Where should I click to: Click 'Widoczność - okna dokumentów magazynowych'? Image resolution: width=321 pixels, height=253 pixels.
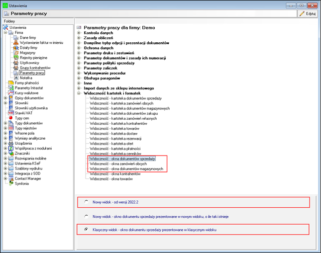pyautogui.click(x=126, y=169)
